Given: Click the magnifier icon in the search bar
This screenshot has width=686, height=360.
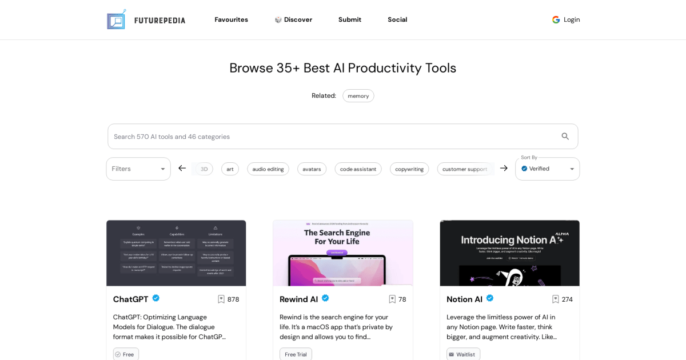Looking at the screenshot, I should click(565, 136).
